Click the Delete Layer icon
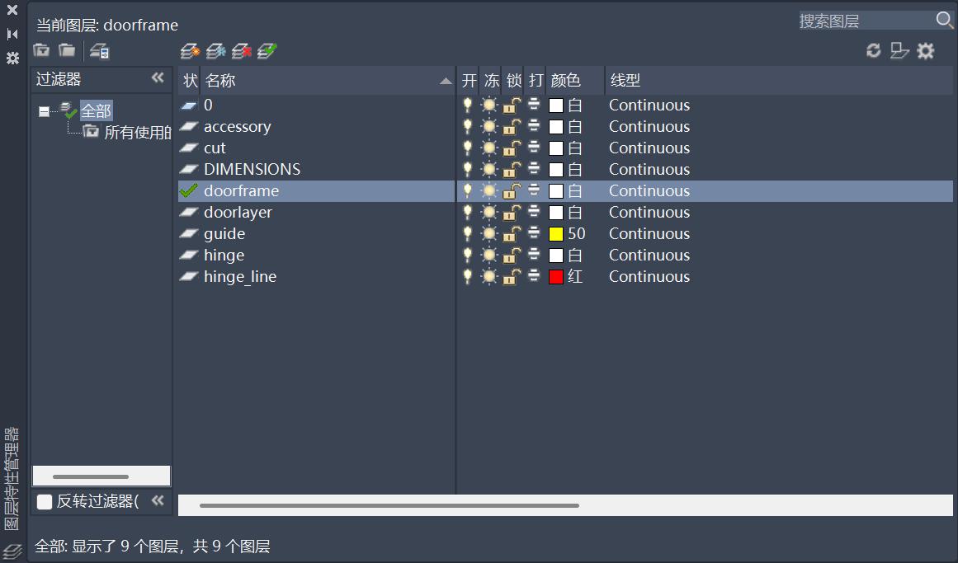The image size is (958, 563). click(241, 51)
